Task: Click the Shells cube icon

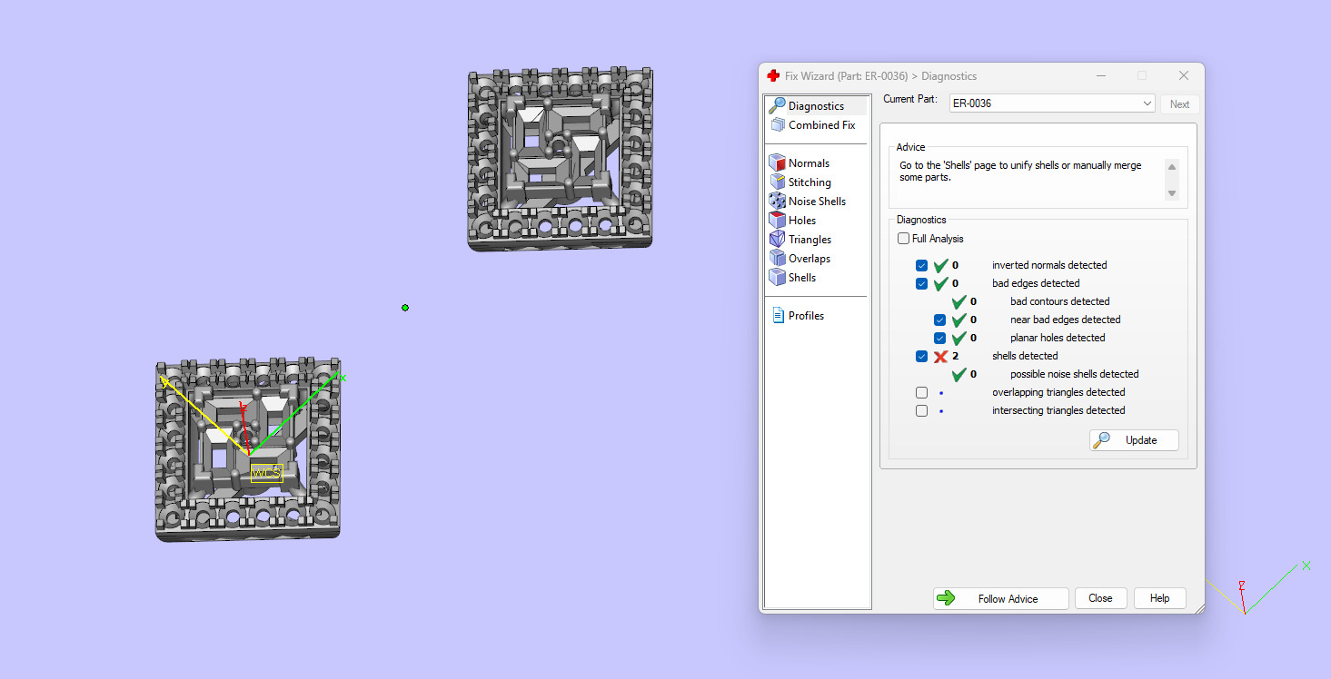Action: [x=777, y=278]
